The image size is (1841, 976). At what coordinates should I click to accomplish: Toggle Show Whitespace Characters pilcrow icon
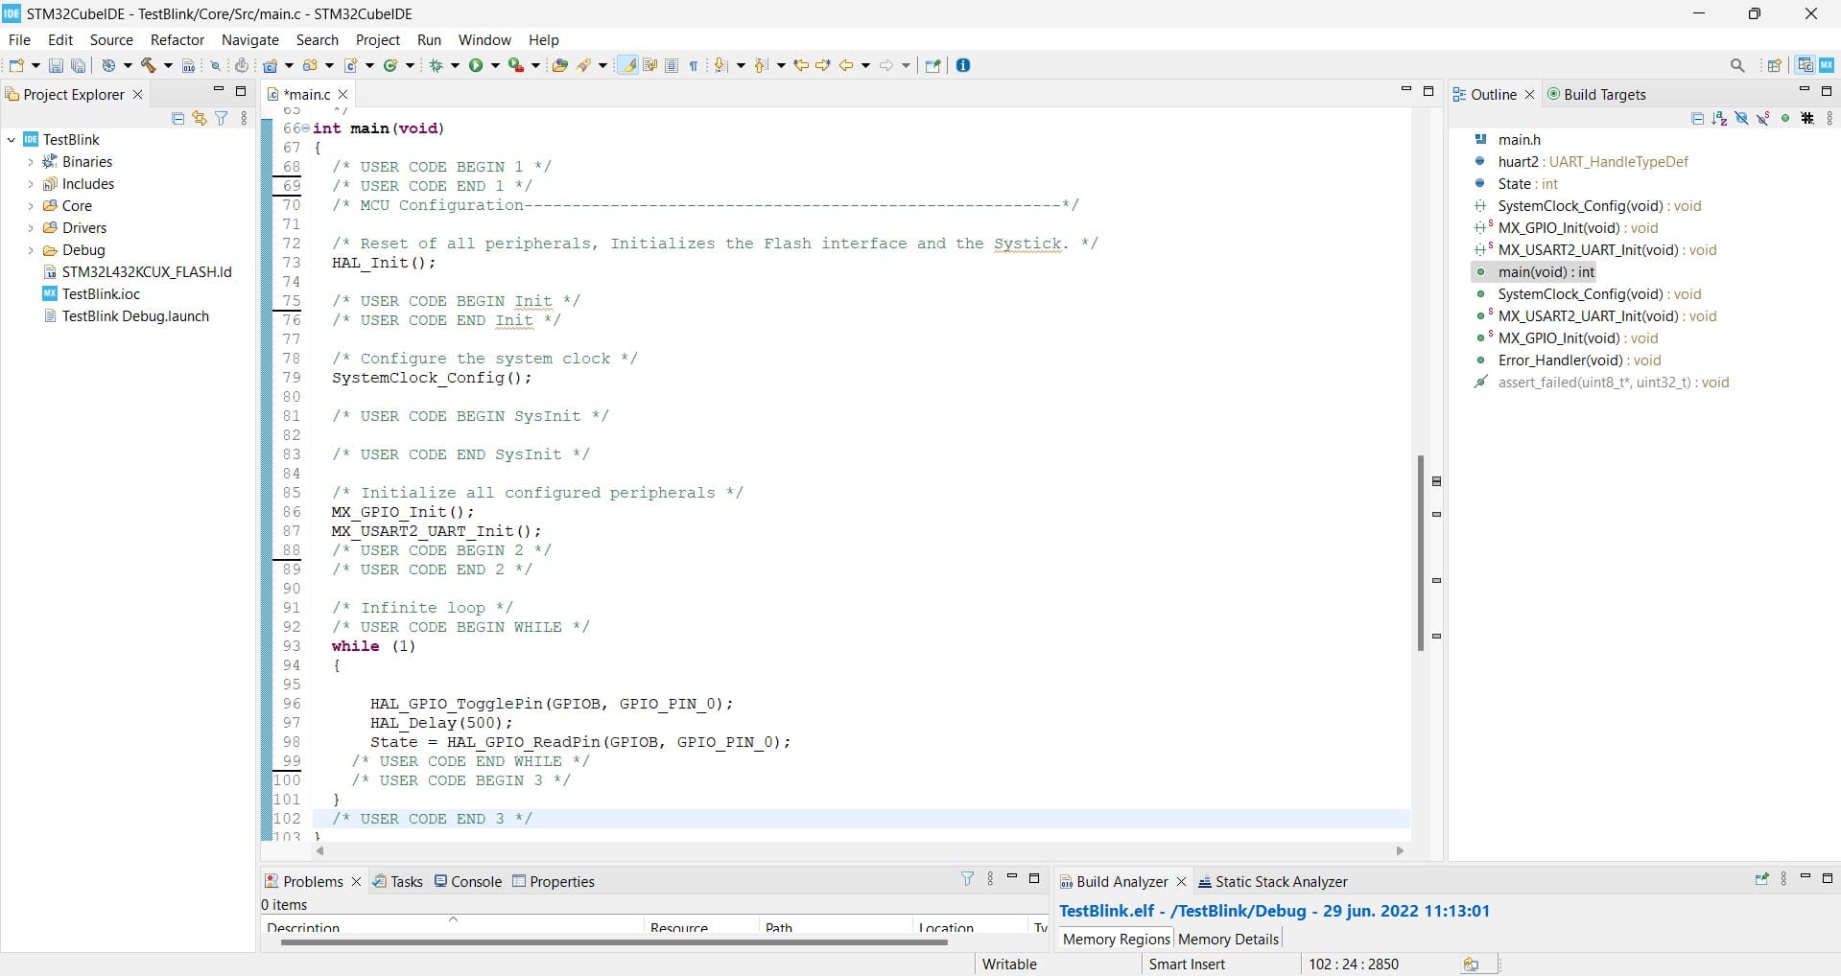[x=694, y=65]
